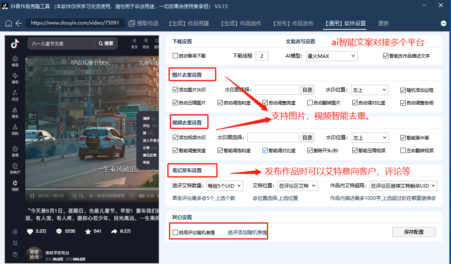Screen dimensions: 451x264
Task: Open 推荐 feed from the sidebar
Action: (x=14, y=78)
